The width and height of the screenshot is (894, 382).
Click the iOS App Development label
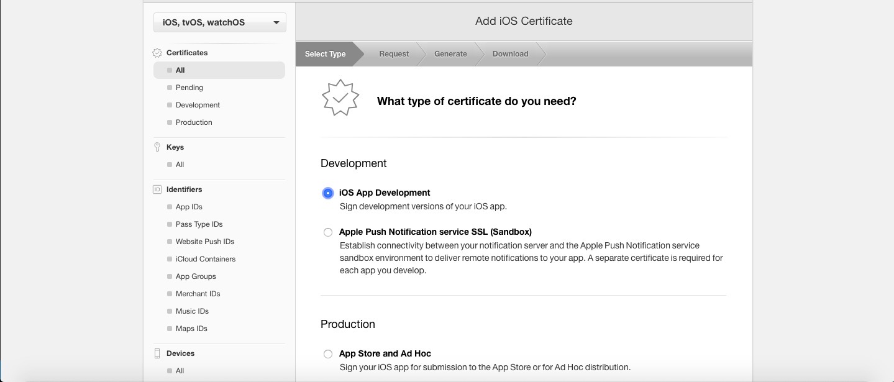click(385, 193)
